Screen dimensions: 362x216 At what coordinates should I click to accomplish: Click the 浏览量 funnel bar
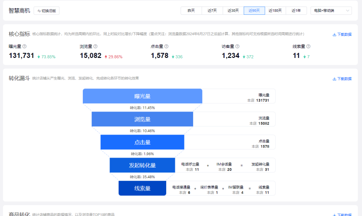pos(143,119)
